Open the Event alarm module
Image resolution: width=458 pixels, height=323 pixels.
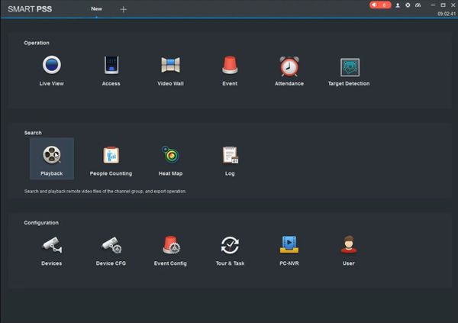coord(230,70)
